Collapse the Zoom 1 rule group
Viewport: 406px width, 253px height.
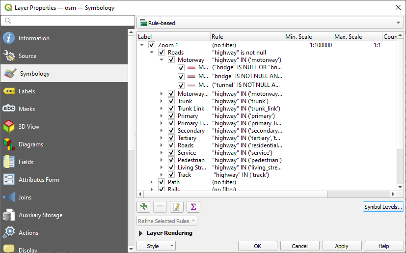point(142,45)
